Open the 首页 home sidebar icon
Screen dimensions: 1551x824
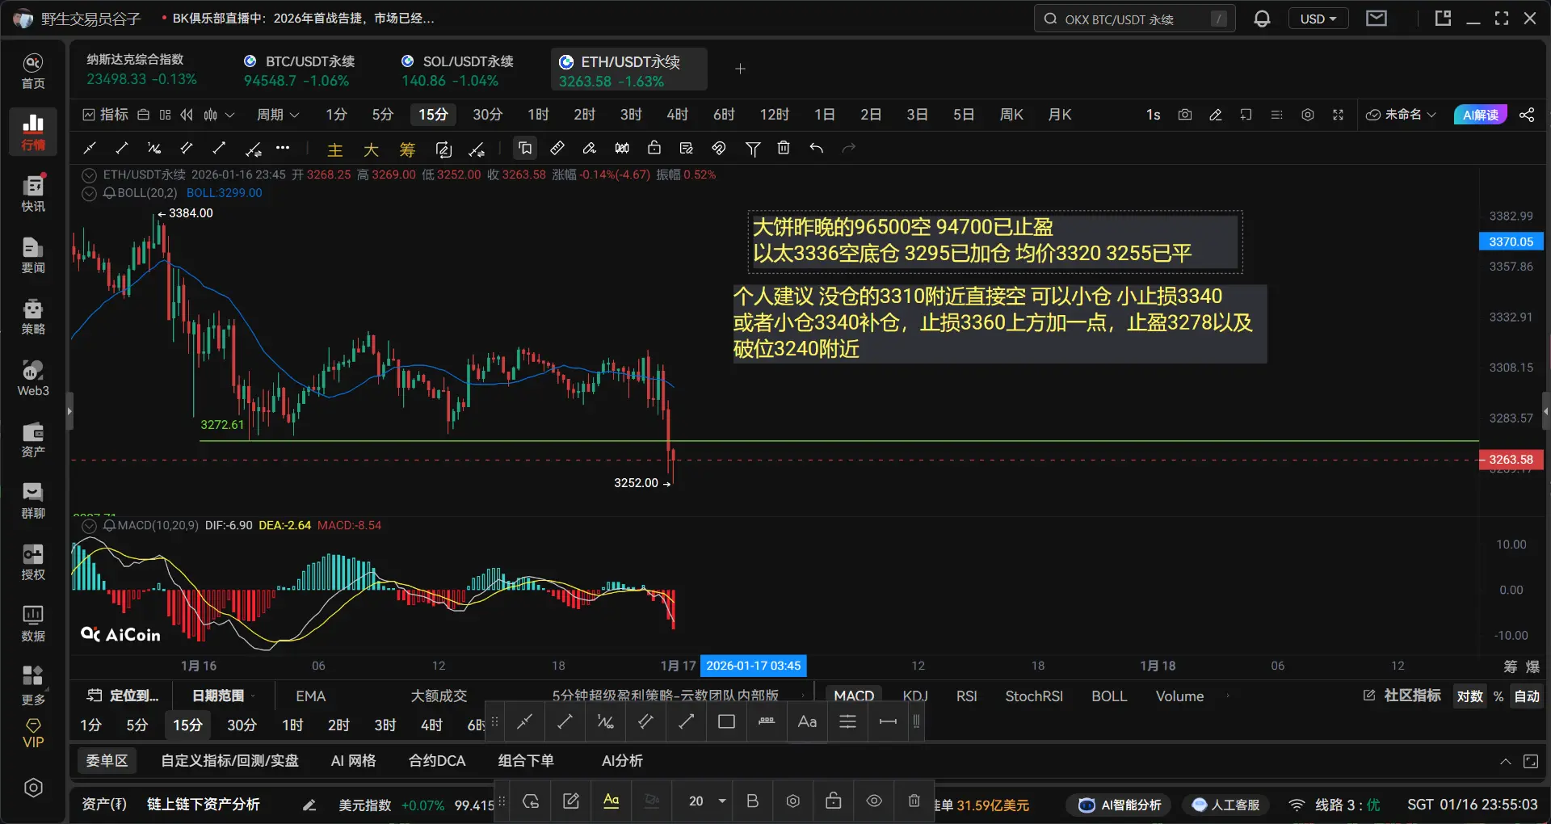33,71
